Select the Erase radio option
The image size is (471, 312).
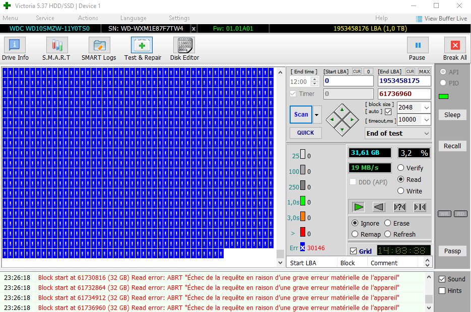[x=387, y=223]
